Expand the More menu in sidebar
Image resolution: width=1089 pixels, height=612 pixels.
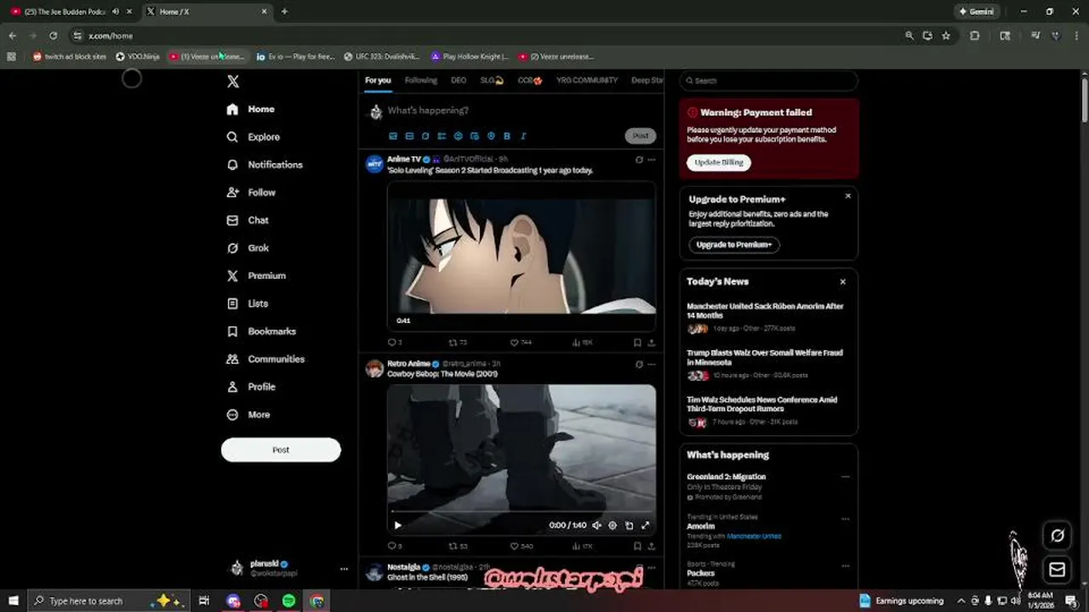click(248, 415)
